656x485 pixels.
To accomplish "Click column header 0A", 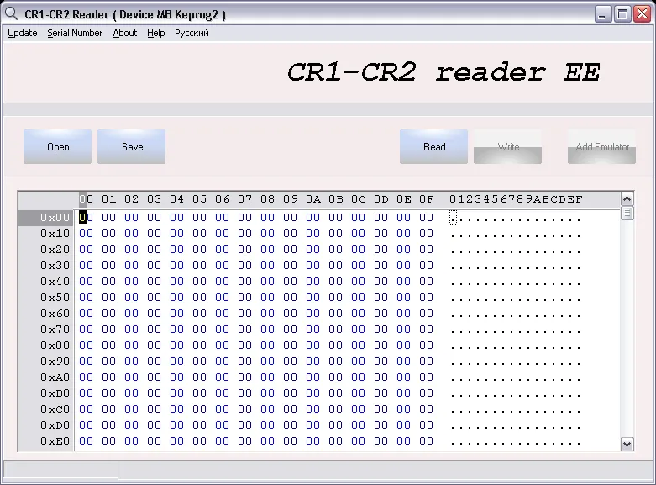I will point(313,199).
